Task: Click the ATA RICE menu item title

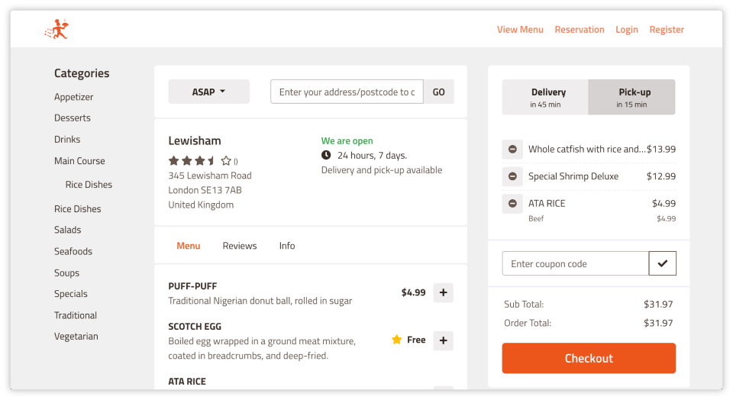Action: point(187,382)
